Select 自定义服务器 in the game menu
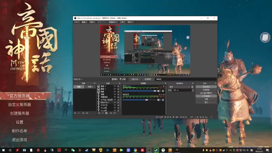 19,105
